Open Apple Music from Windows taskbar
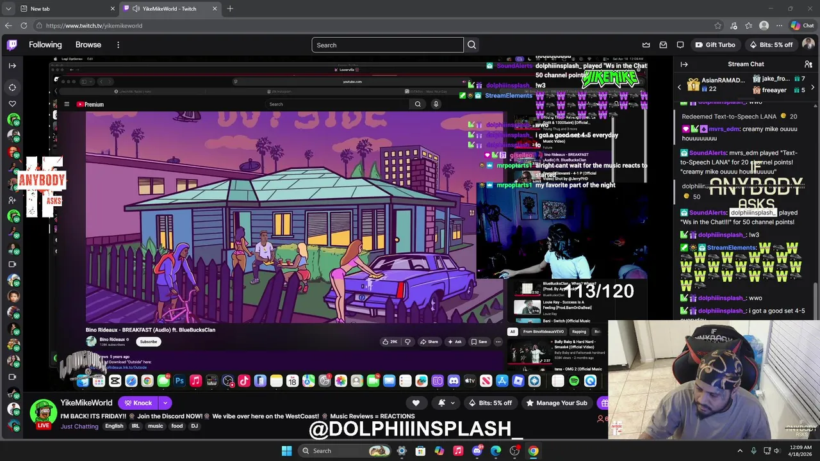Image resolution: width=820 pixels, height=461 pixels. (458, 451)
